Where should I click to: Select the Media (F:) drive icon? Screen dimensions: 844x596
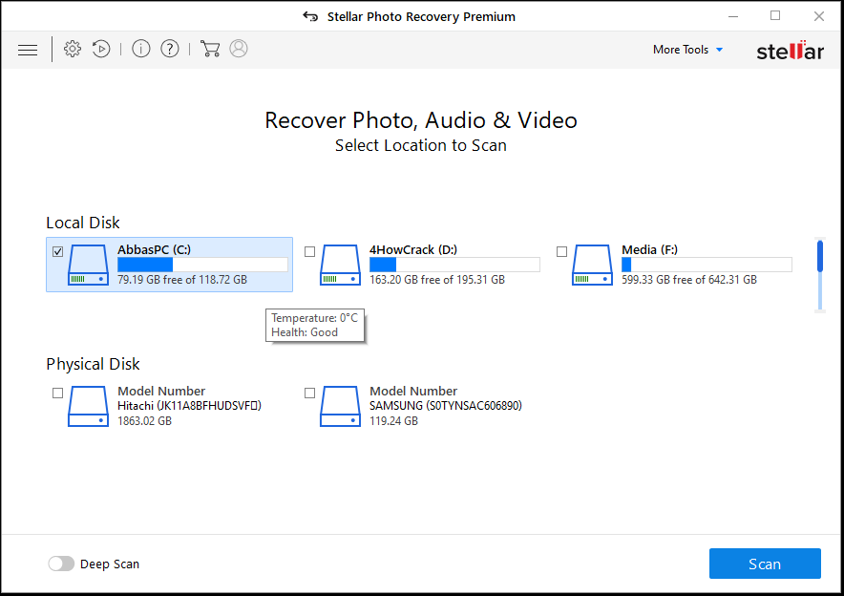[592, 265]
